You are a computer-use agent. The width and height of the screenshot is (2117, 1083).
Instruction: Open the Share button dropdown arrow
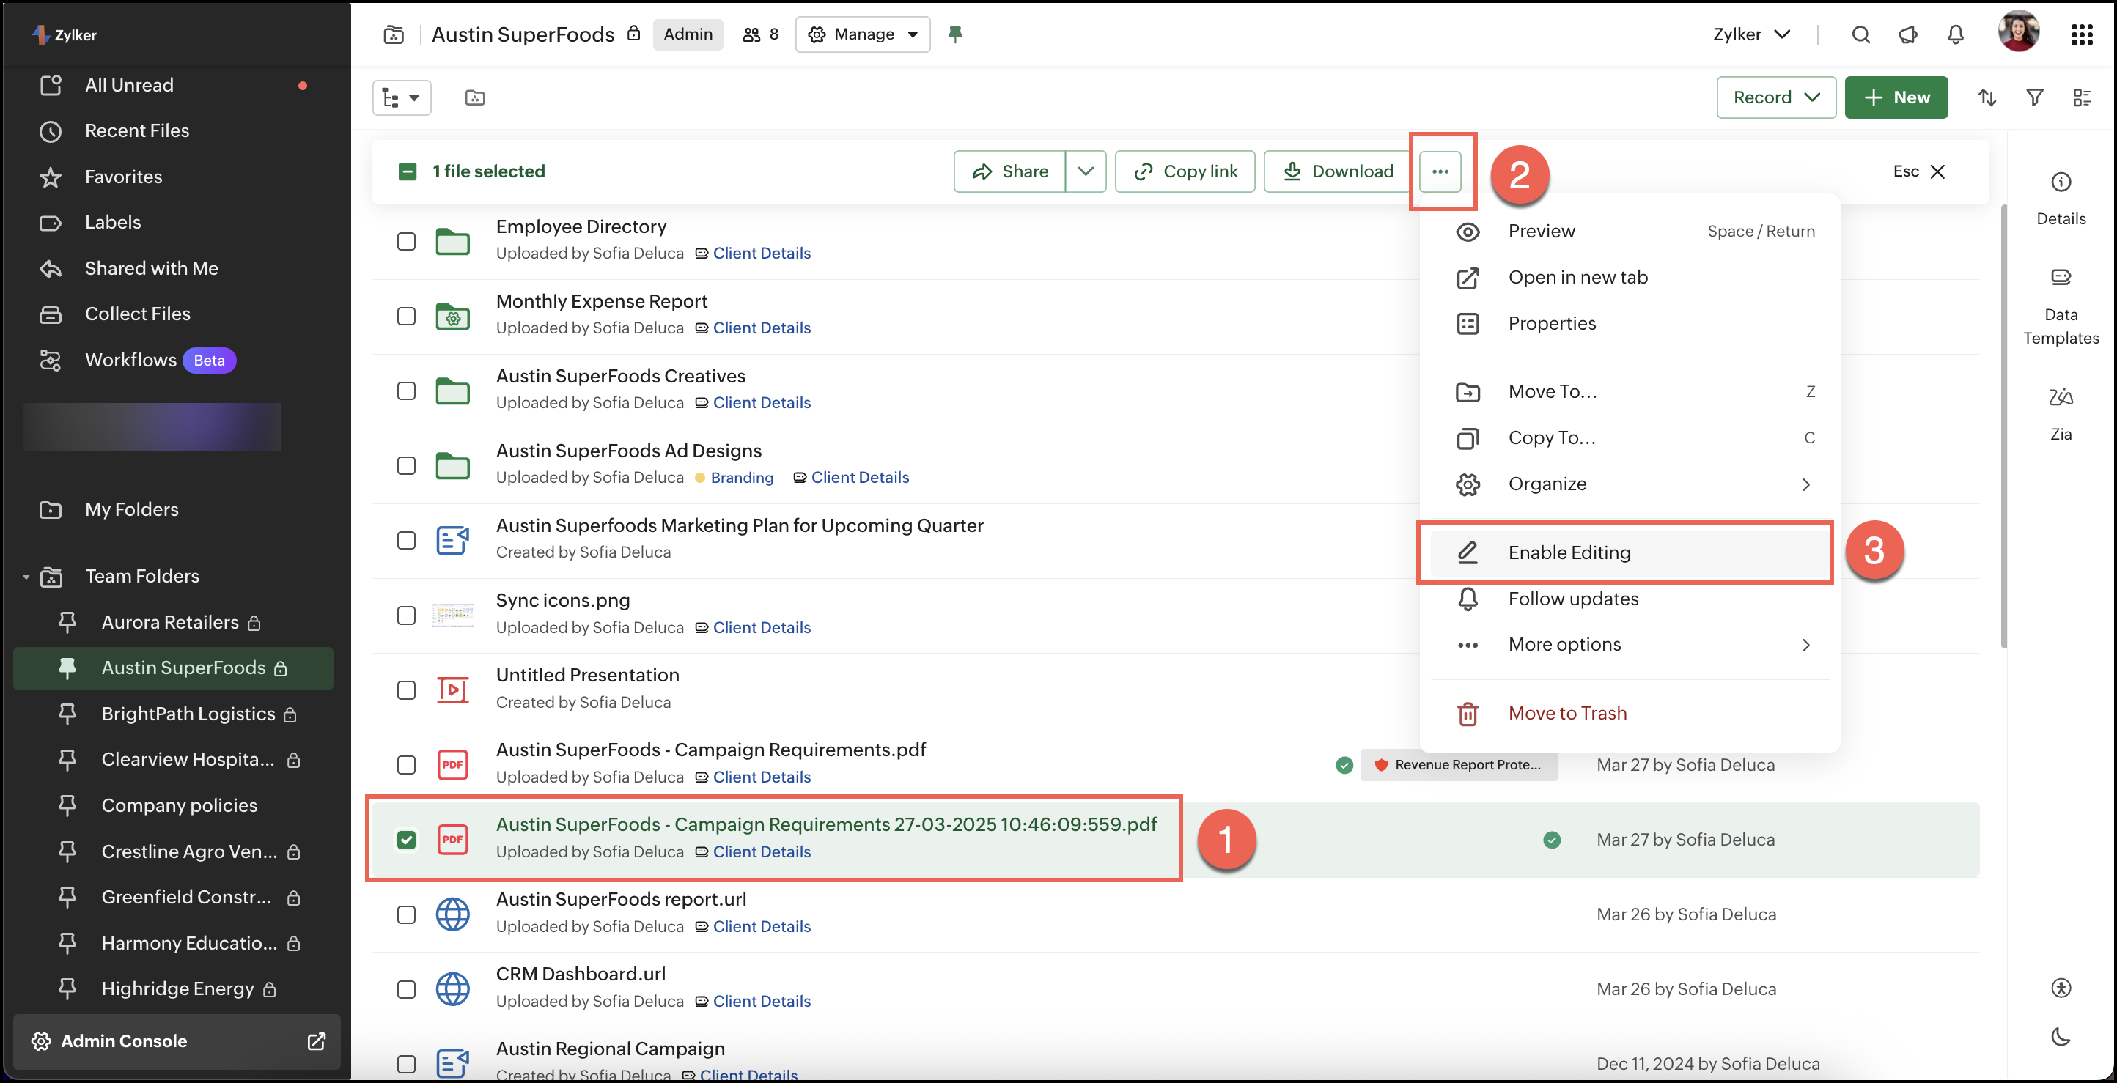(1085, 171)
